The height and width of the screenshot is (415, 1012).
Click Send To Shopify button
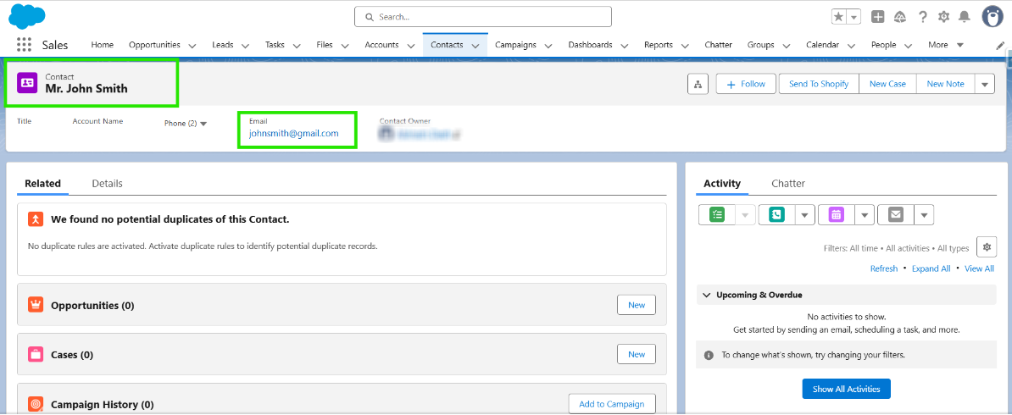[819, 84]
